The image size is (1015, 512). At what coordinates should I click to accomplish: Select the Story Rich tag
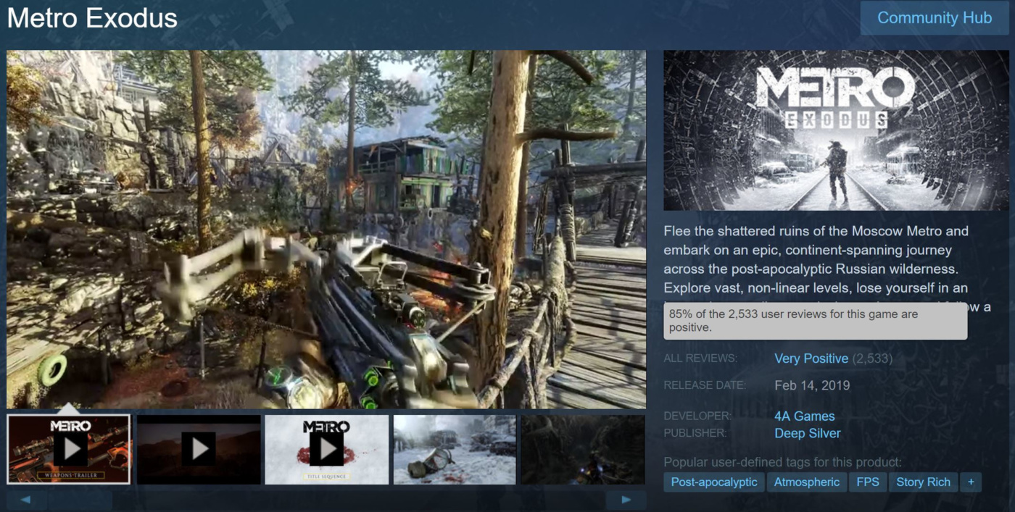923,482
